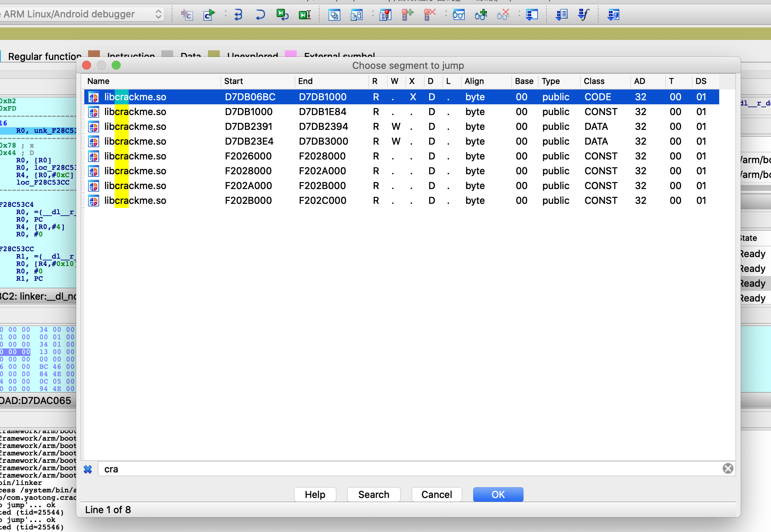Click the Step Into debugger icon

pos(238,15)
